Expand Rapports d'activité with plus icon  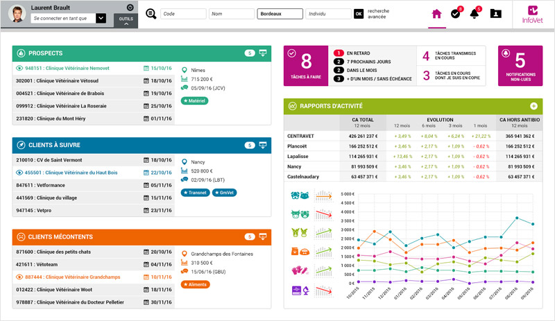[x=533, y=106]
